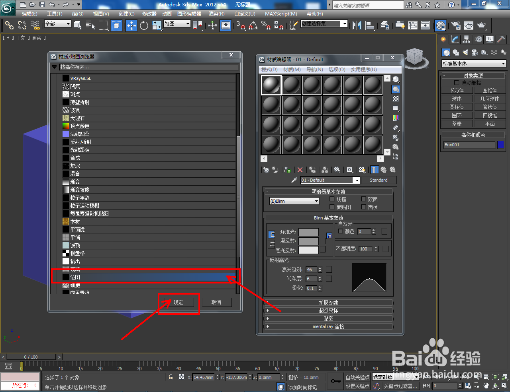This screenshot has width=510, height=392.
Task: Choose the Select Object arrow tool
Action: [78, 25]
